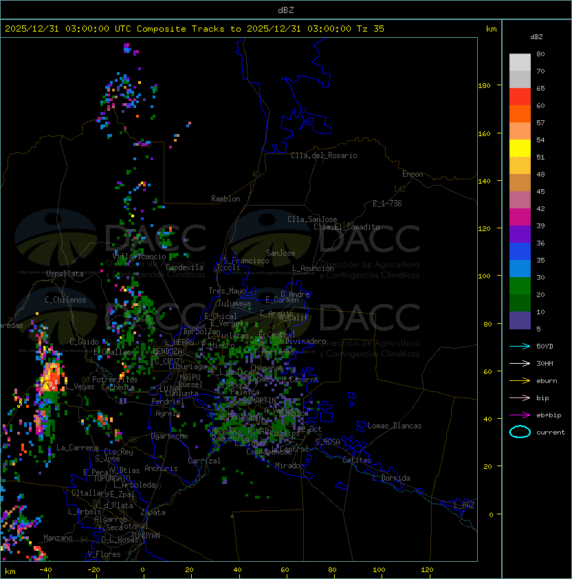The width and height of the screenshot is (572, 579).
Task: Click the dBZ title at top
Action: pos(286,10)
